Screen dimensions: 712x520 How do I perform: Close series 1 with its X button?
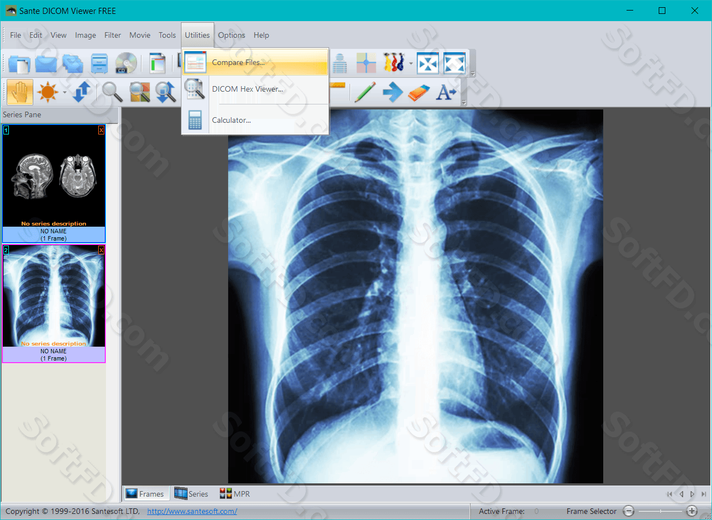coord(101,130)
